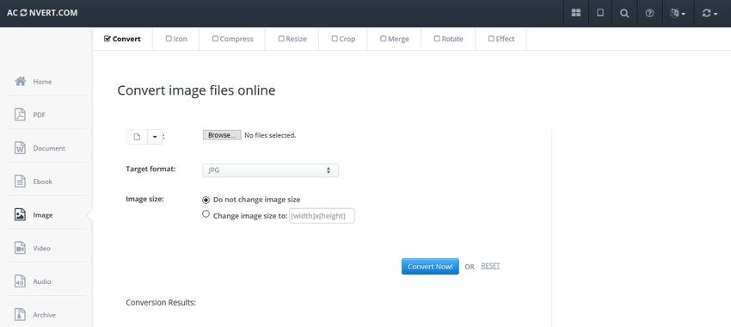Open the help question mark icon

click(x=649, y=13)
